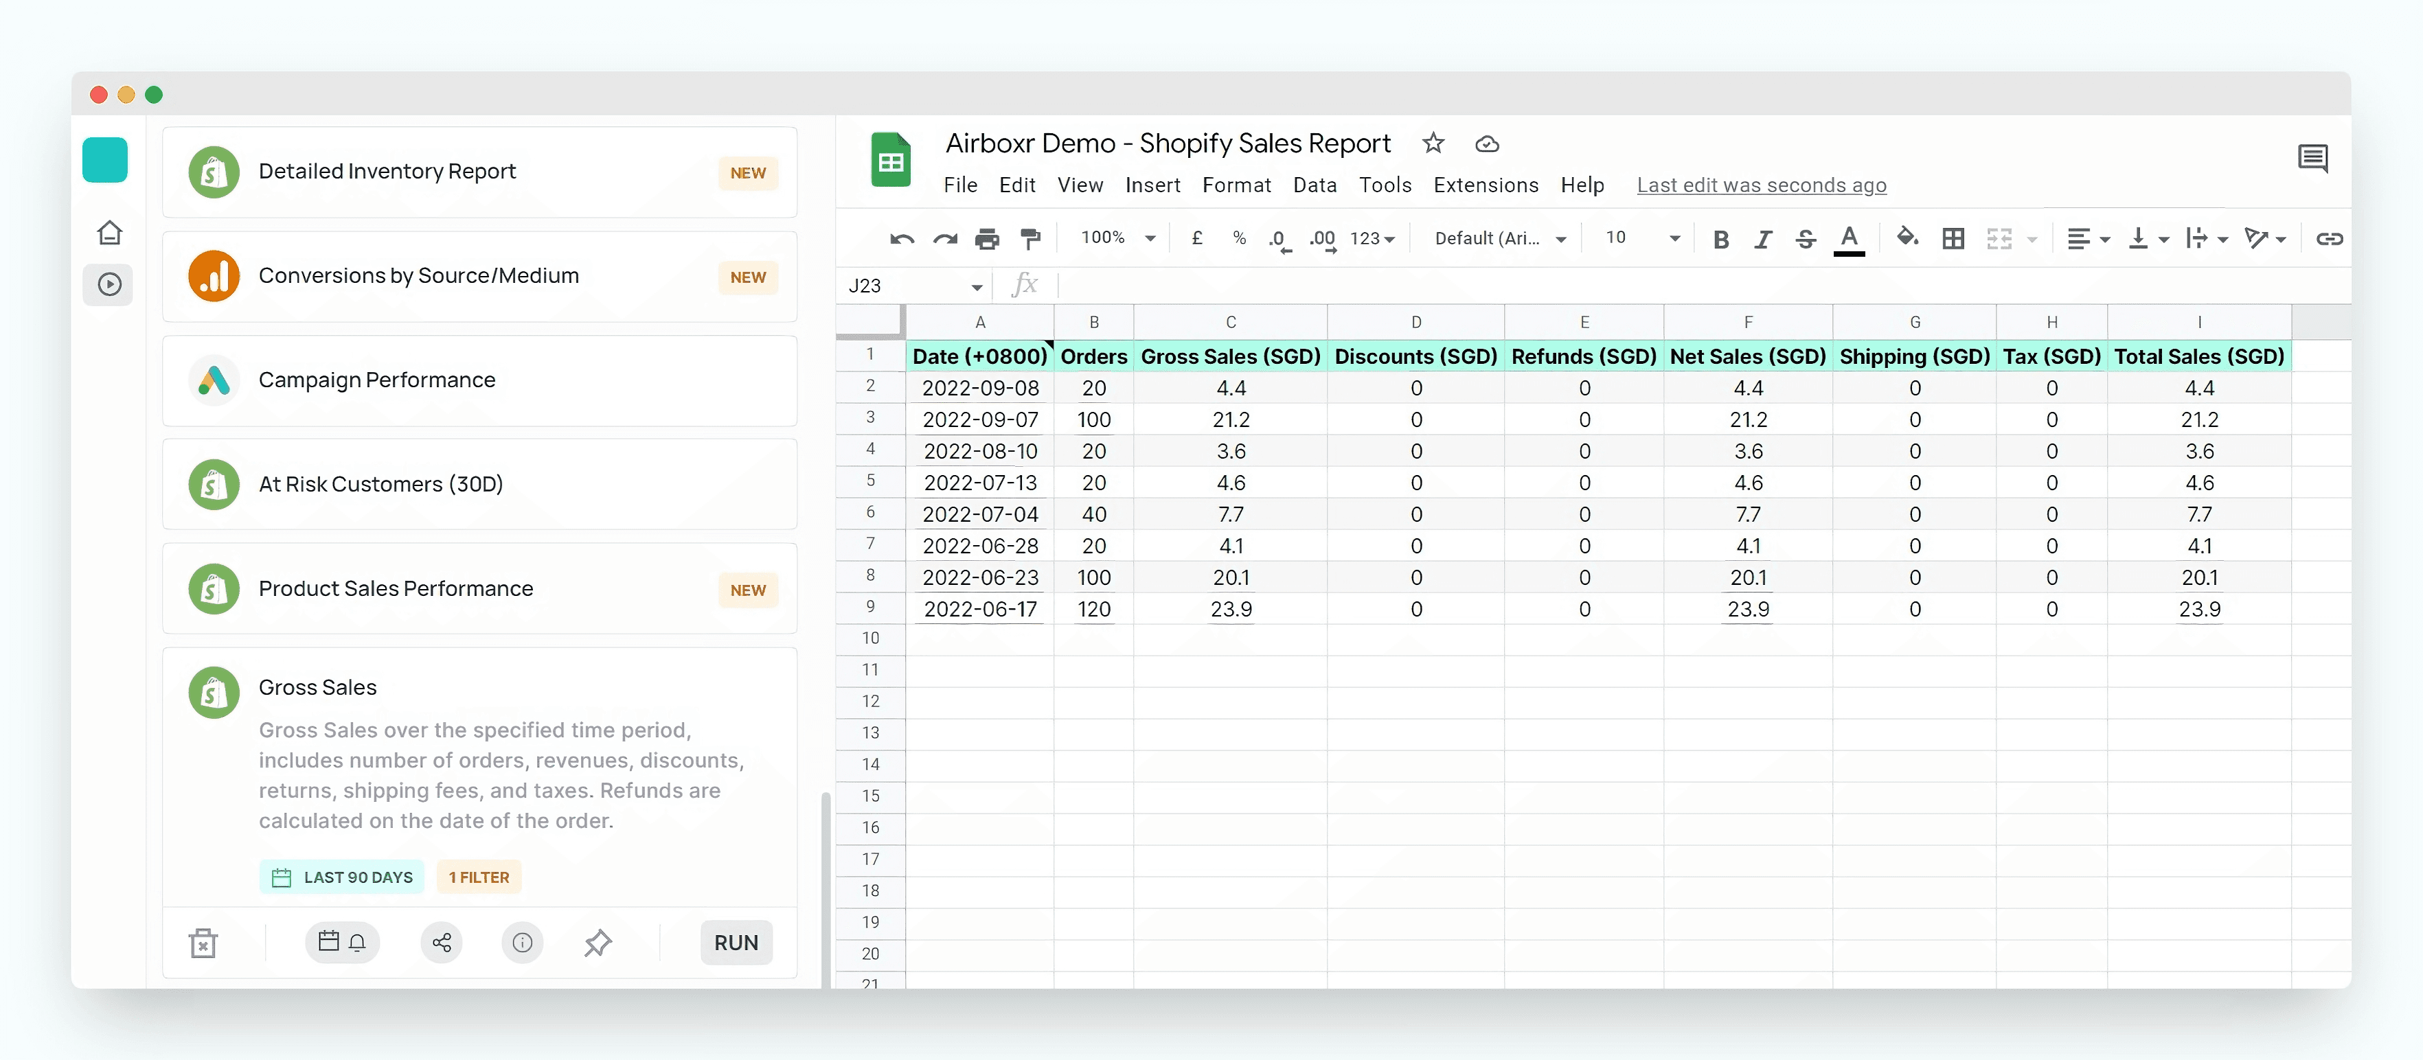Expand the font size 10 dropdown
Viewport: 2423px width, 1060px height.
click(x=1641, y=238)
